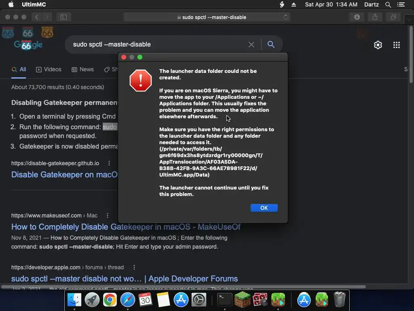Click "The launcher data folder could not be created" text
This screenshot has height=311, width=414.
(x=208, y=75)
